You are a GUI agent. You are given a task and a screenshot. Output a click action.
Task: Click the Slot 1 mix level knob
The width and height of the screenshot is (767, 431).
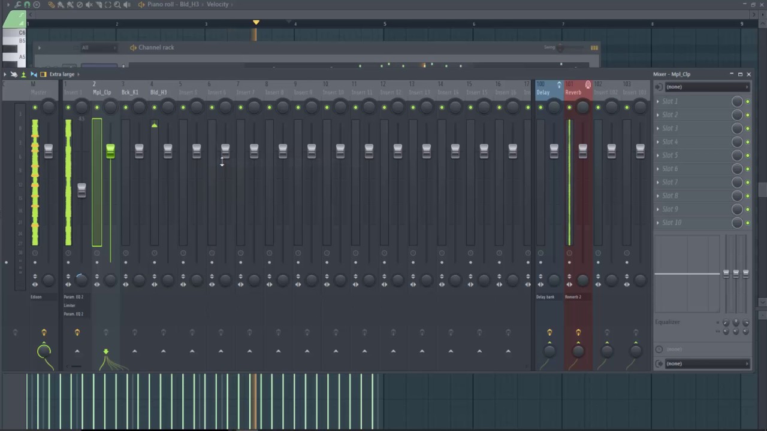(x=737, y=102)
